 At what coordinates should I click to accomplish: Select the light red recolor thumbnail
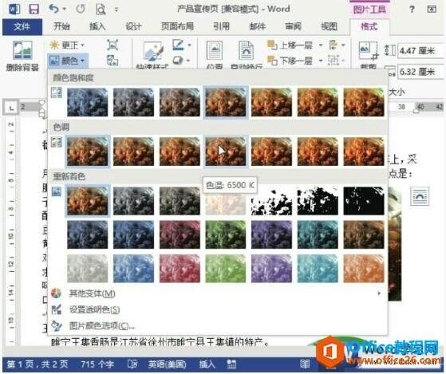(x=180, y=268)
